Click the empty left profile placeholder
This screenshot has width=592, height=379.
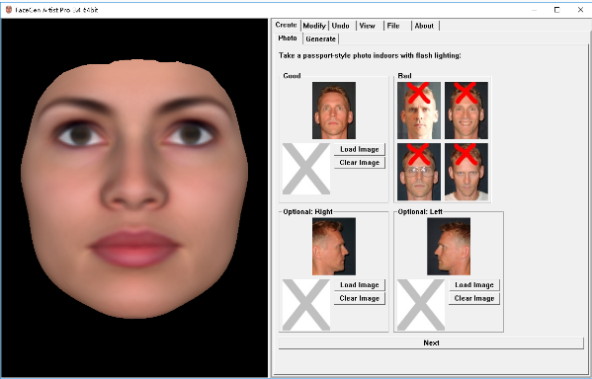coord(421,305)
